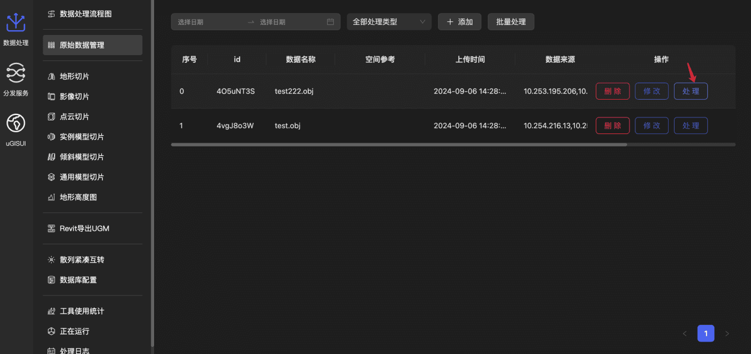Open the 数据处理 module icon
The height and width of the screenshot is (354, 751).
15,24
